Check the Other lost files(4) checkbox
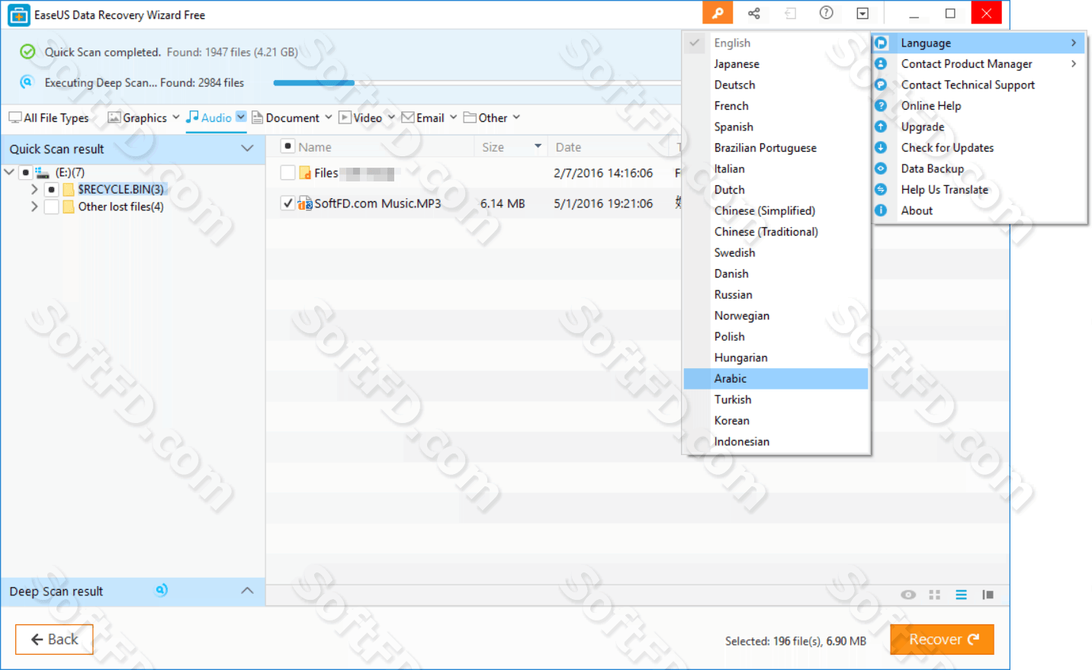The height and width of the screenshot is (670, 1092). [x=51, y=207]
